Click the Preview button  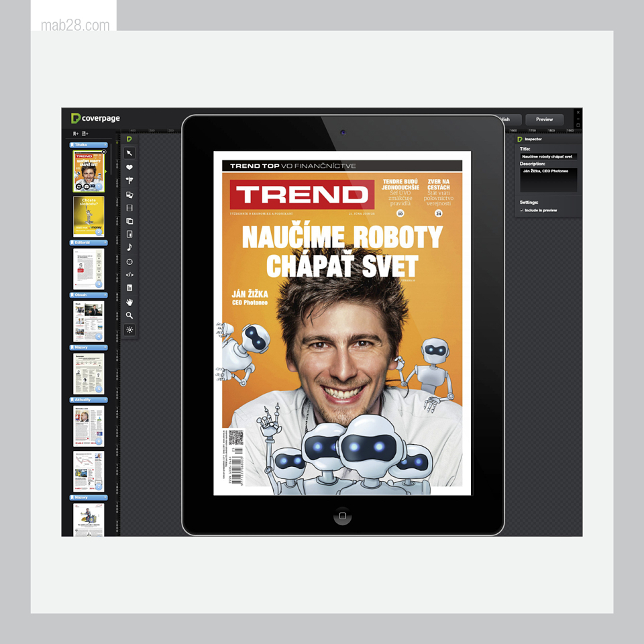[x=544, y=119]
